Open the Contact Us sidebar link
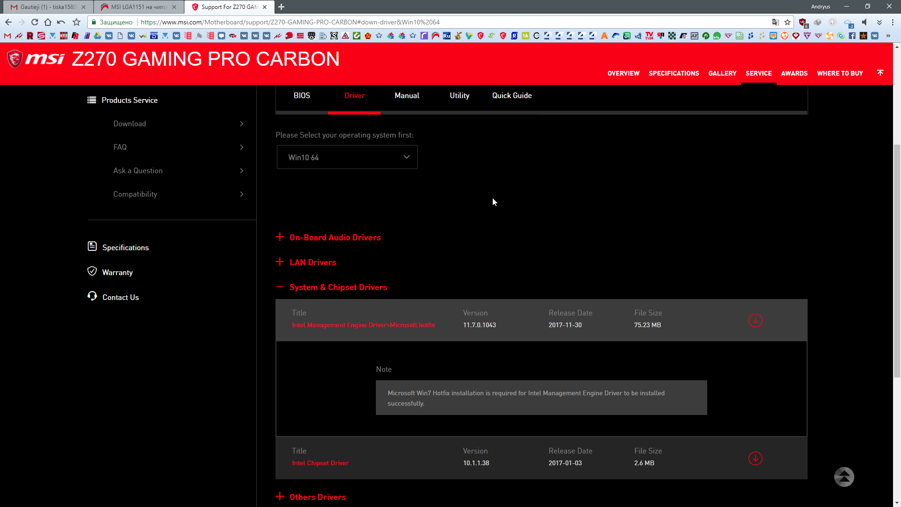The width and height of the screenshot is (901, 507). point(120,298)
